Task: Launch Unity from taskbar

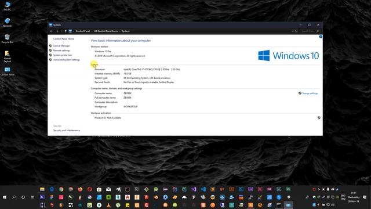Action: tap(289, 197)
